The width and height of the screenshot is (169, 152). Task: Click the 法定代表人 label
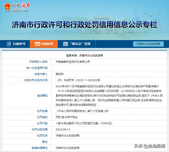(41, 74)
